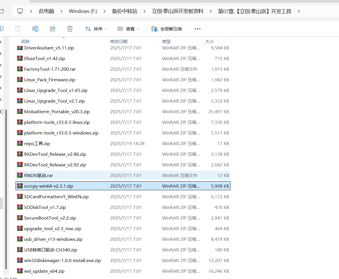
Task: Expand chevron after 此电脑 in breadcrumb
Action: (x=61, y=11)
